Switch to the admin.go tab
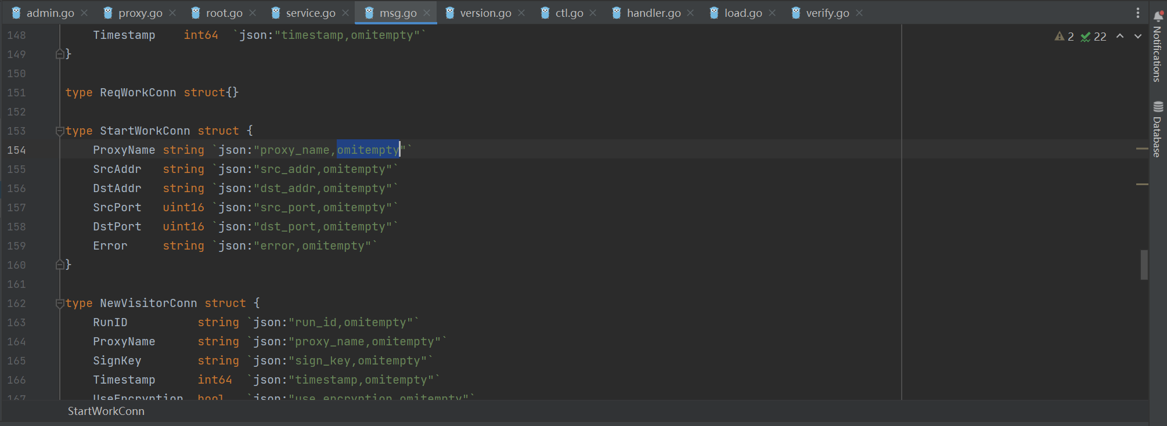Image resolution: width=1167 pixels, height=426 pixels. tap(44, 13)
